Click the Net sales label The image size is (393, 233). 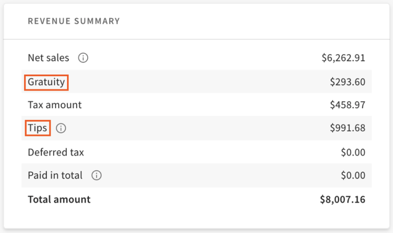(x=48, y=58)
